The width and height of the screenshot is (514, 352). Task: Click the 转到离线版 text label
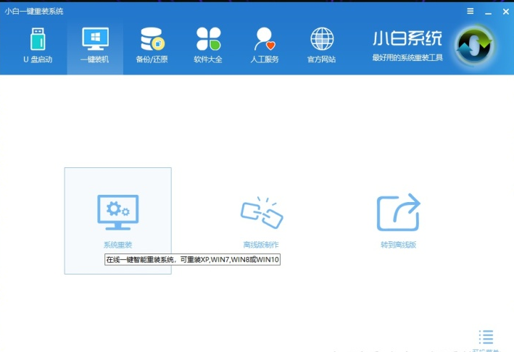point(398,245)
